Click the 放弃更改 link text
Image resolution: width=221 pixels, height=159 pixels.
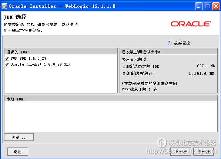point(182,43)
